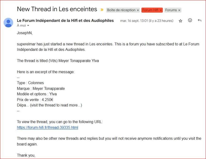Toggle the yellow importance marker
The image size is (206, 159).
tap(102, 10)
